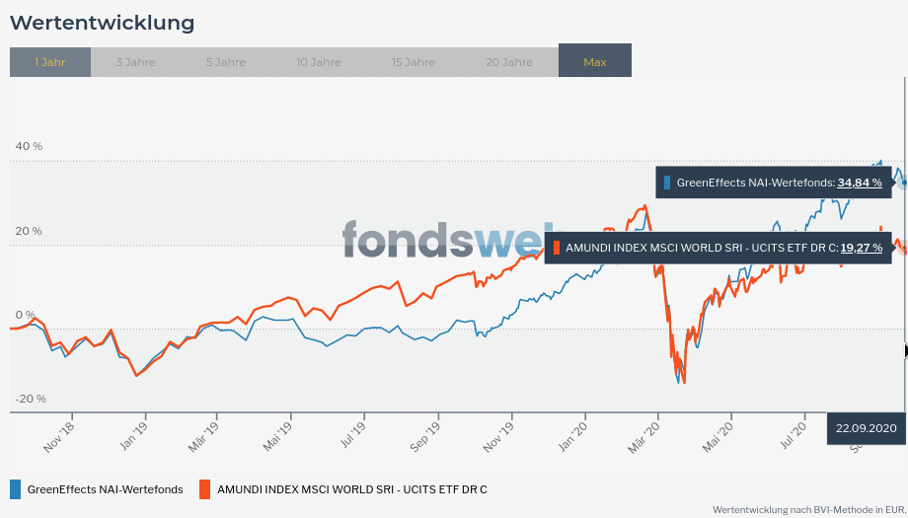
Task: Switch to the 3 Jahre tab
Action: [x=135, y=62]
